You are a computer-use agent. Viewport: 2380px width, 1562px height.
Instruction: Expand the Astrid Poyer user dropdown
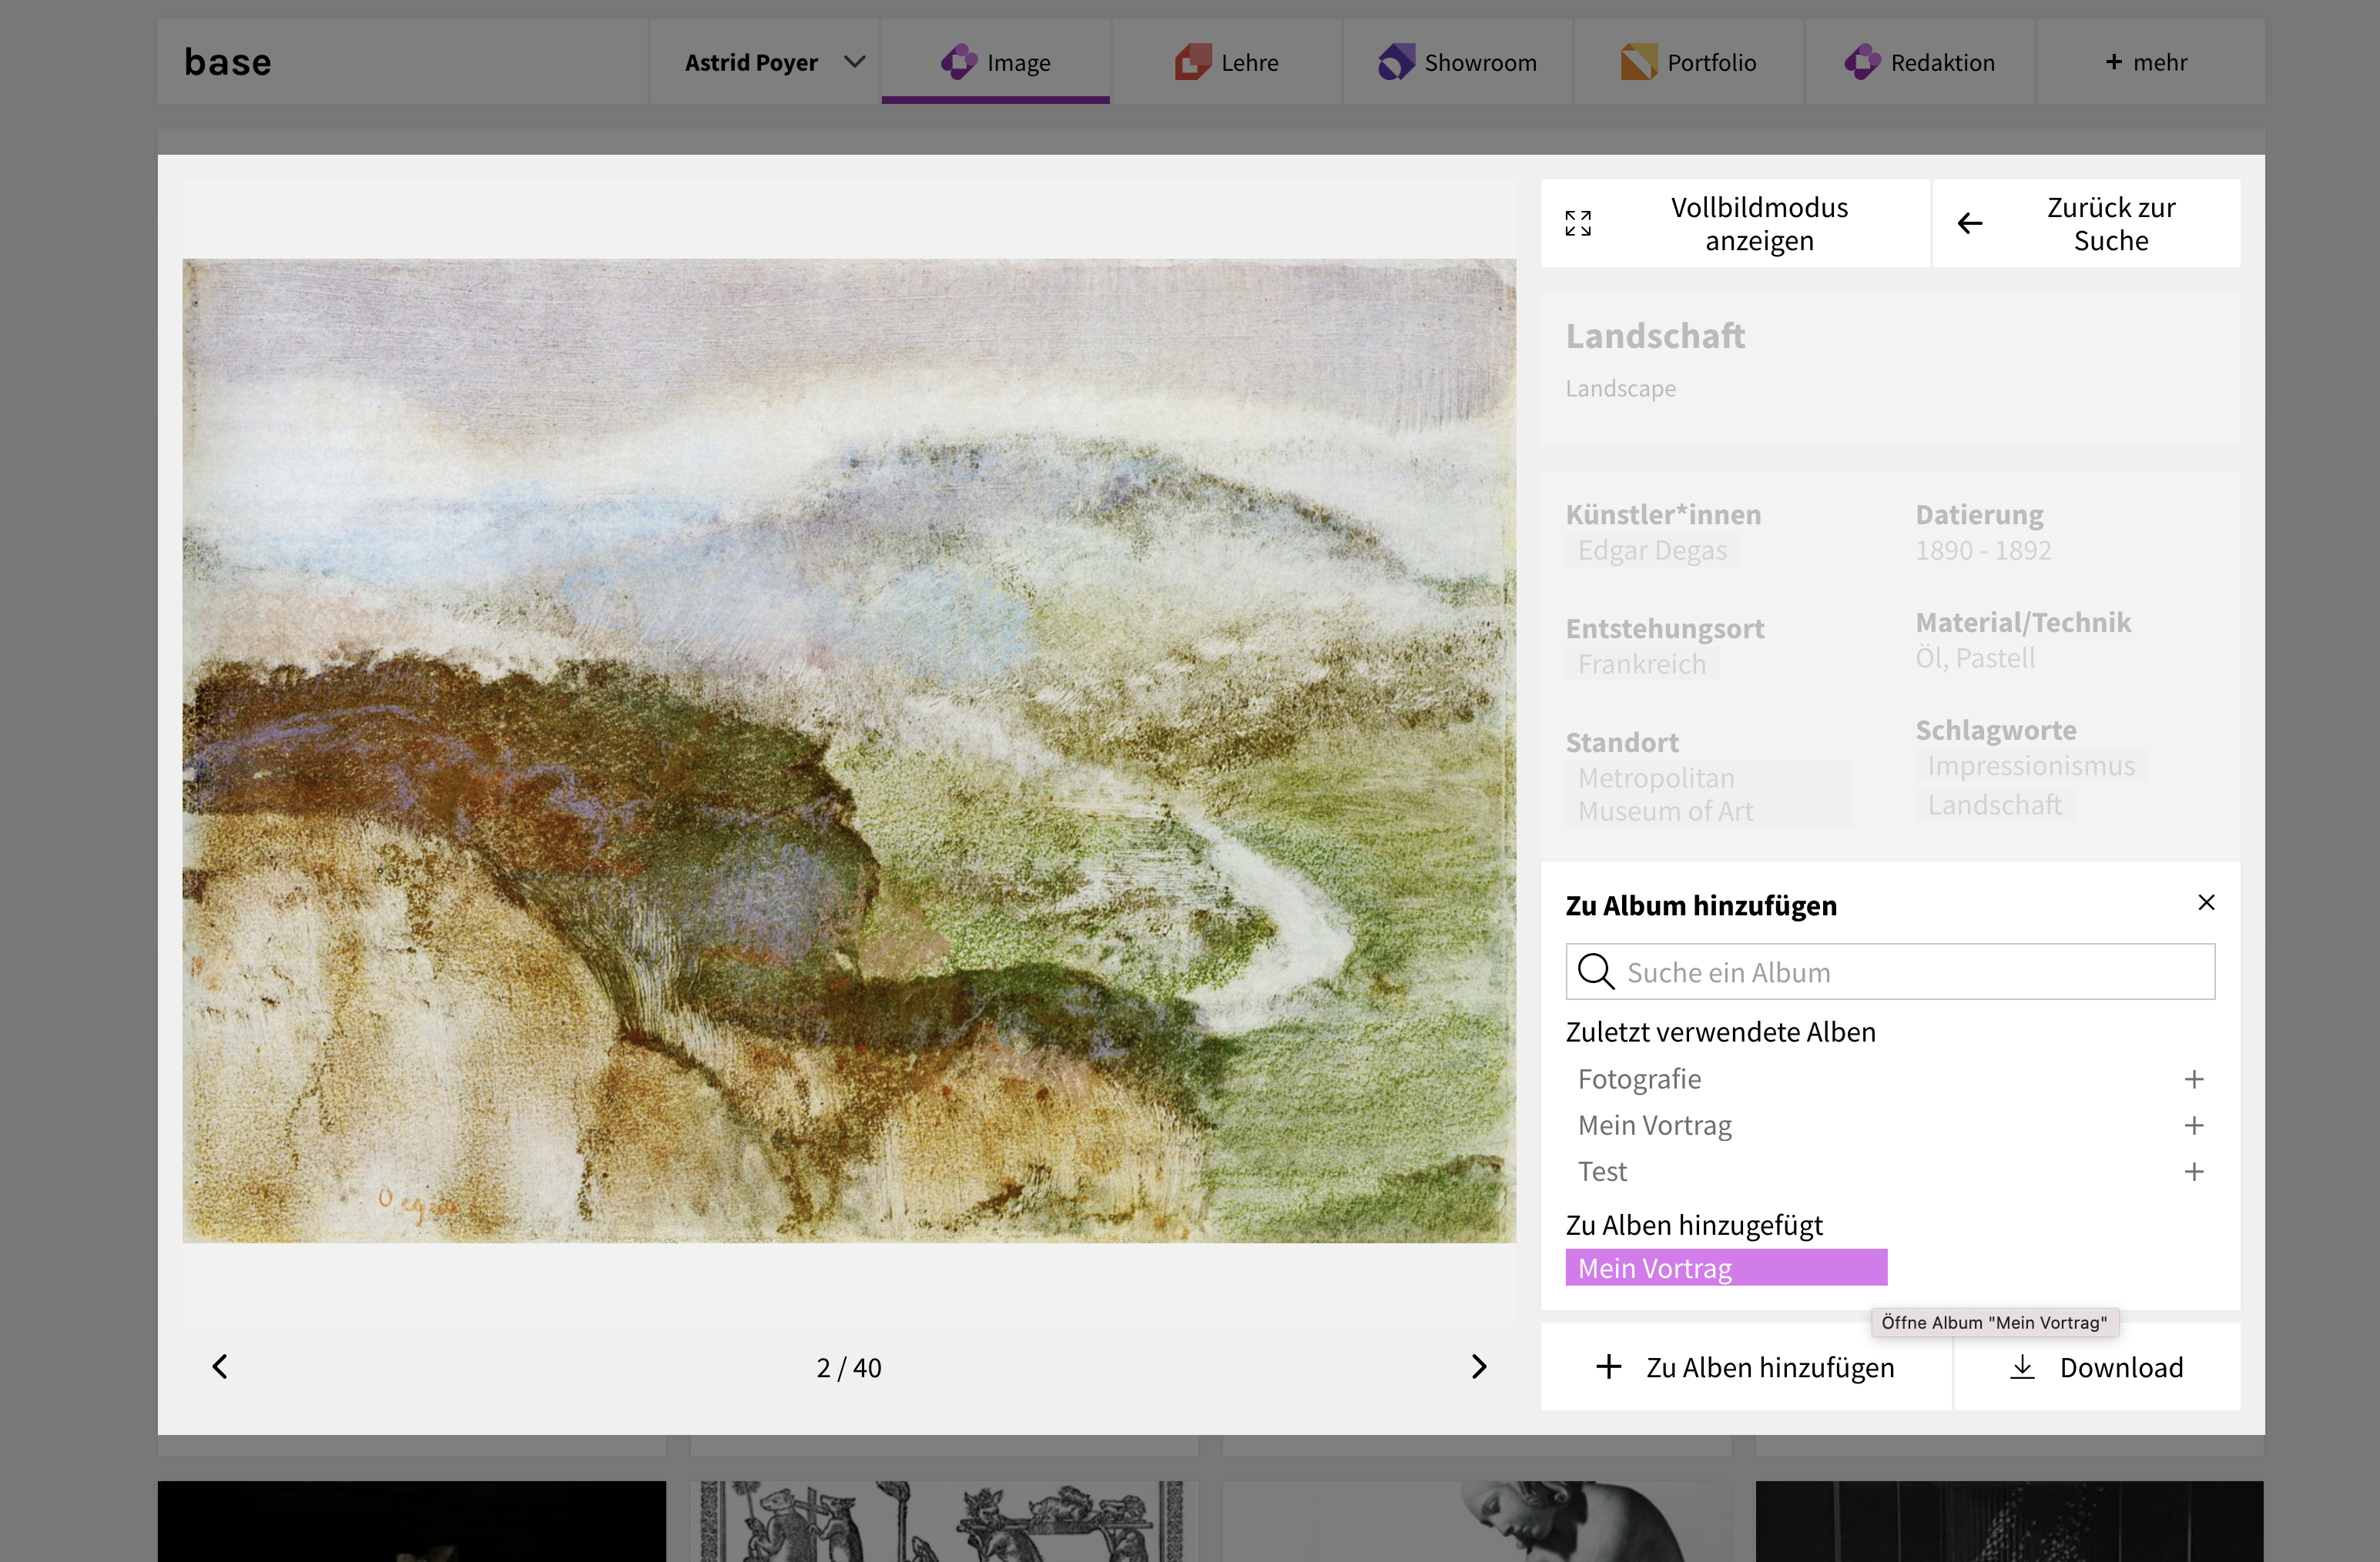point(765,62)
